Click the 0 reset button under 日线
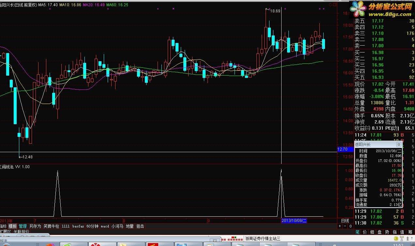The image size is (415, 246). [350, 226]
